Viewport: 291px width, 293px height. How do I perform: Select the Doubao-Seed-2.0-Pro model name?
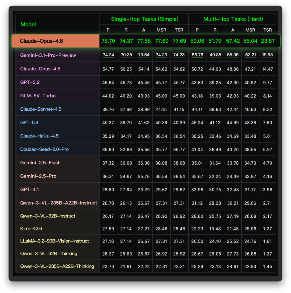[44, 149]
